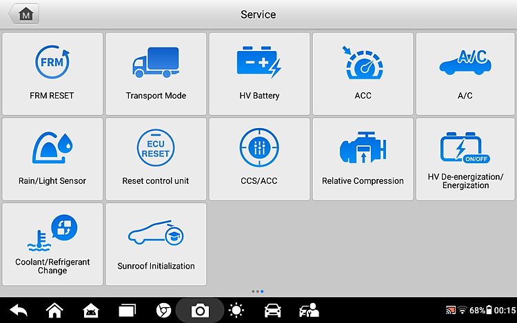
Task: Tap the 00:15 clock in status bar
Action: (x=505, y=310)
